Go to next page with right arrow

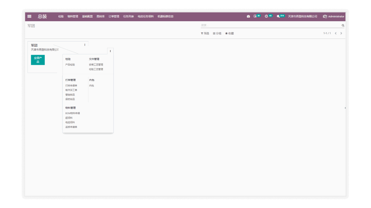(341, 34)
